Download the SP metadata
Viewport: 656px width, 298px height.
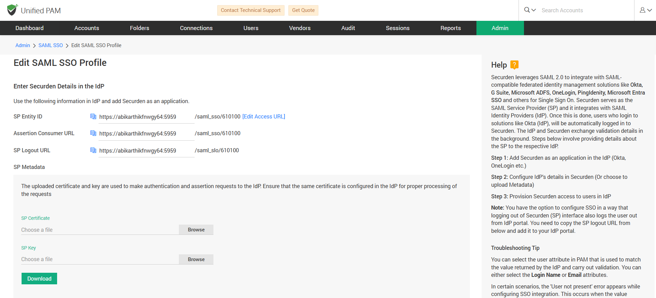click(39, 279)
